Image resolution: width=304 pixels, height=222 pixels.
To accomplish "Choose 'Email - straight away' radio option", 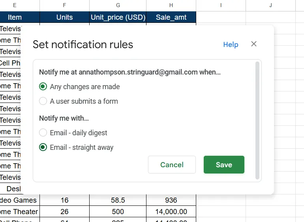I will (x=43, y=147).
